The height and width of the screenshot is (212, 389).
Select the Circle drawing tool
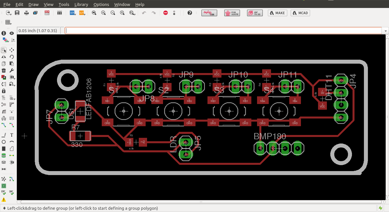point(4,142)
